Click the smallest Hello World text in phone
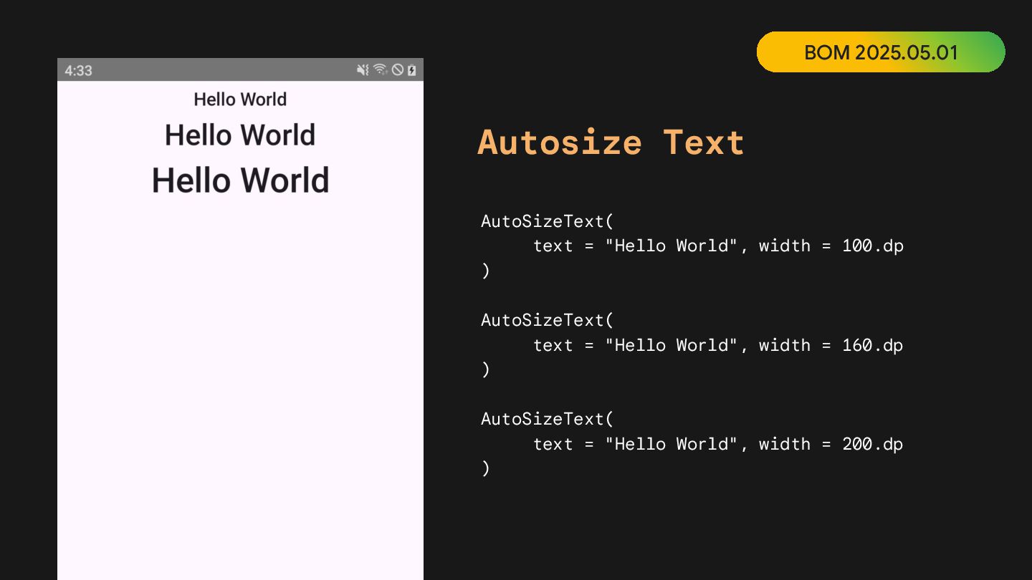Screen dimensions: 1032x580 240,99
